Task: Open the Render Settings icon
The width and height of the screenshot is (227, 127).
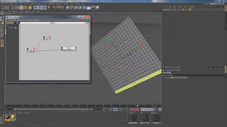Action: [x=62, y=7]
